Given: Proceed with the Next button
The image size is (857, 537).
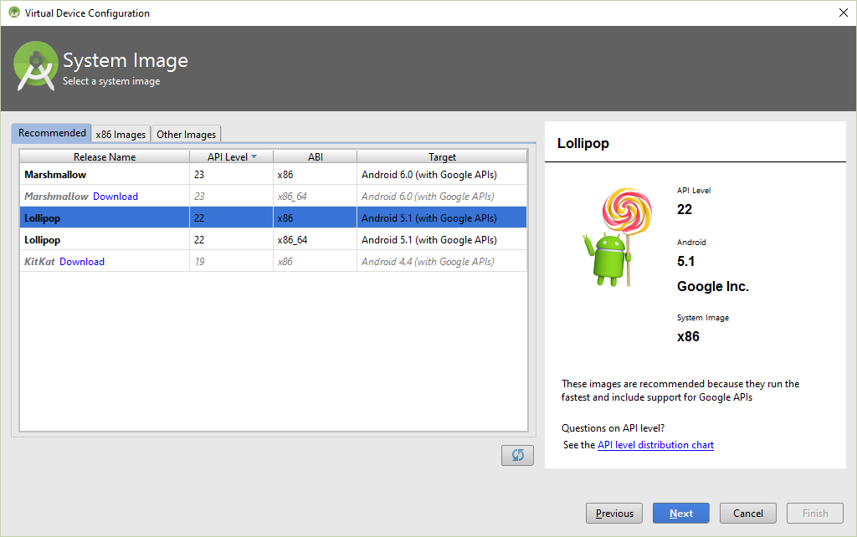Looking at the screenshot, I should [x=681, y=513].
